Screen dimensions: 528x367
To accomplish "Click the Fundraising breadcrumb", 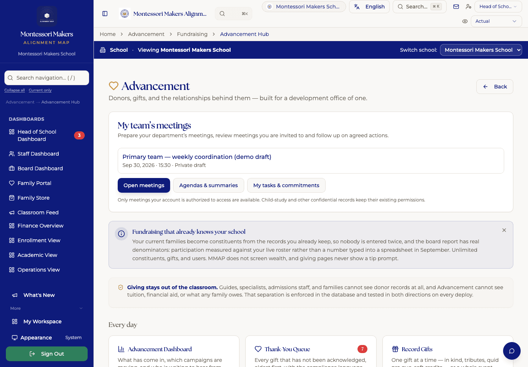I will (x=192, y=34).
